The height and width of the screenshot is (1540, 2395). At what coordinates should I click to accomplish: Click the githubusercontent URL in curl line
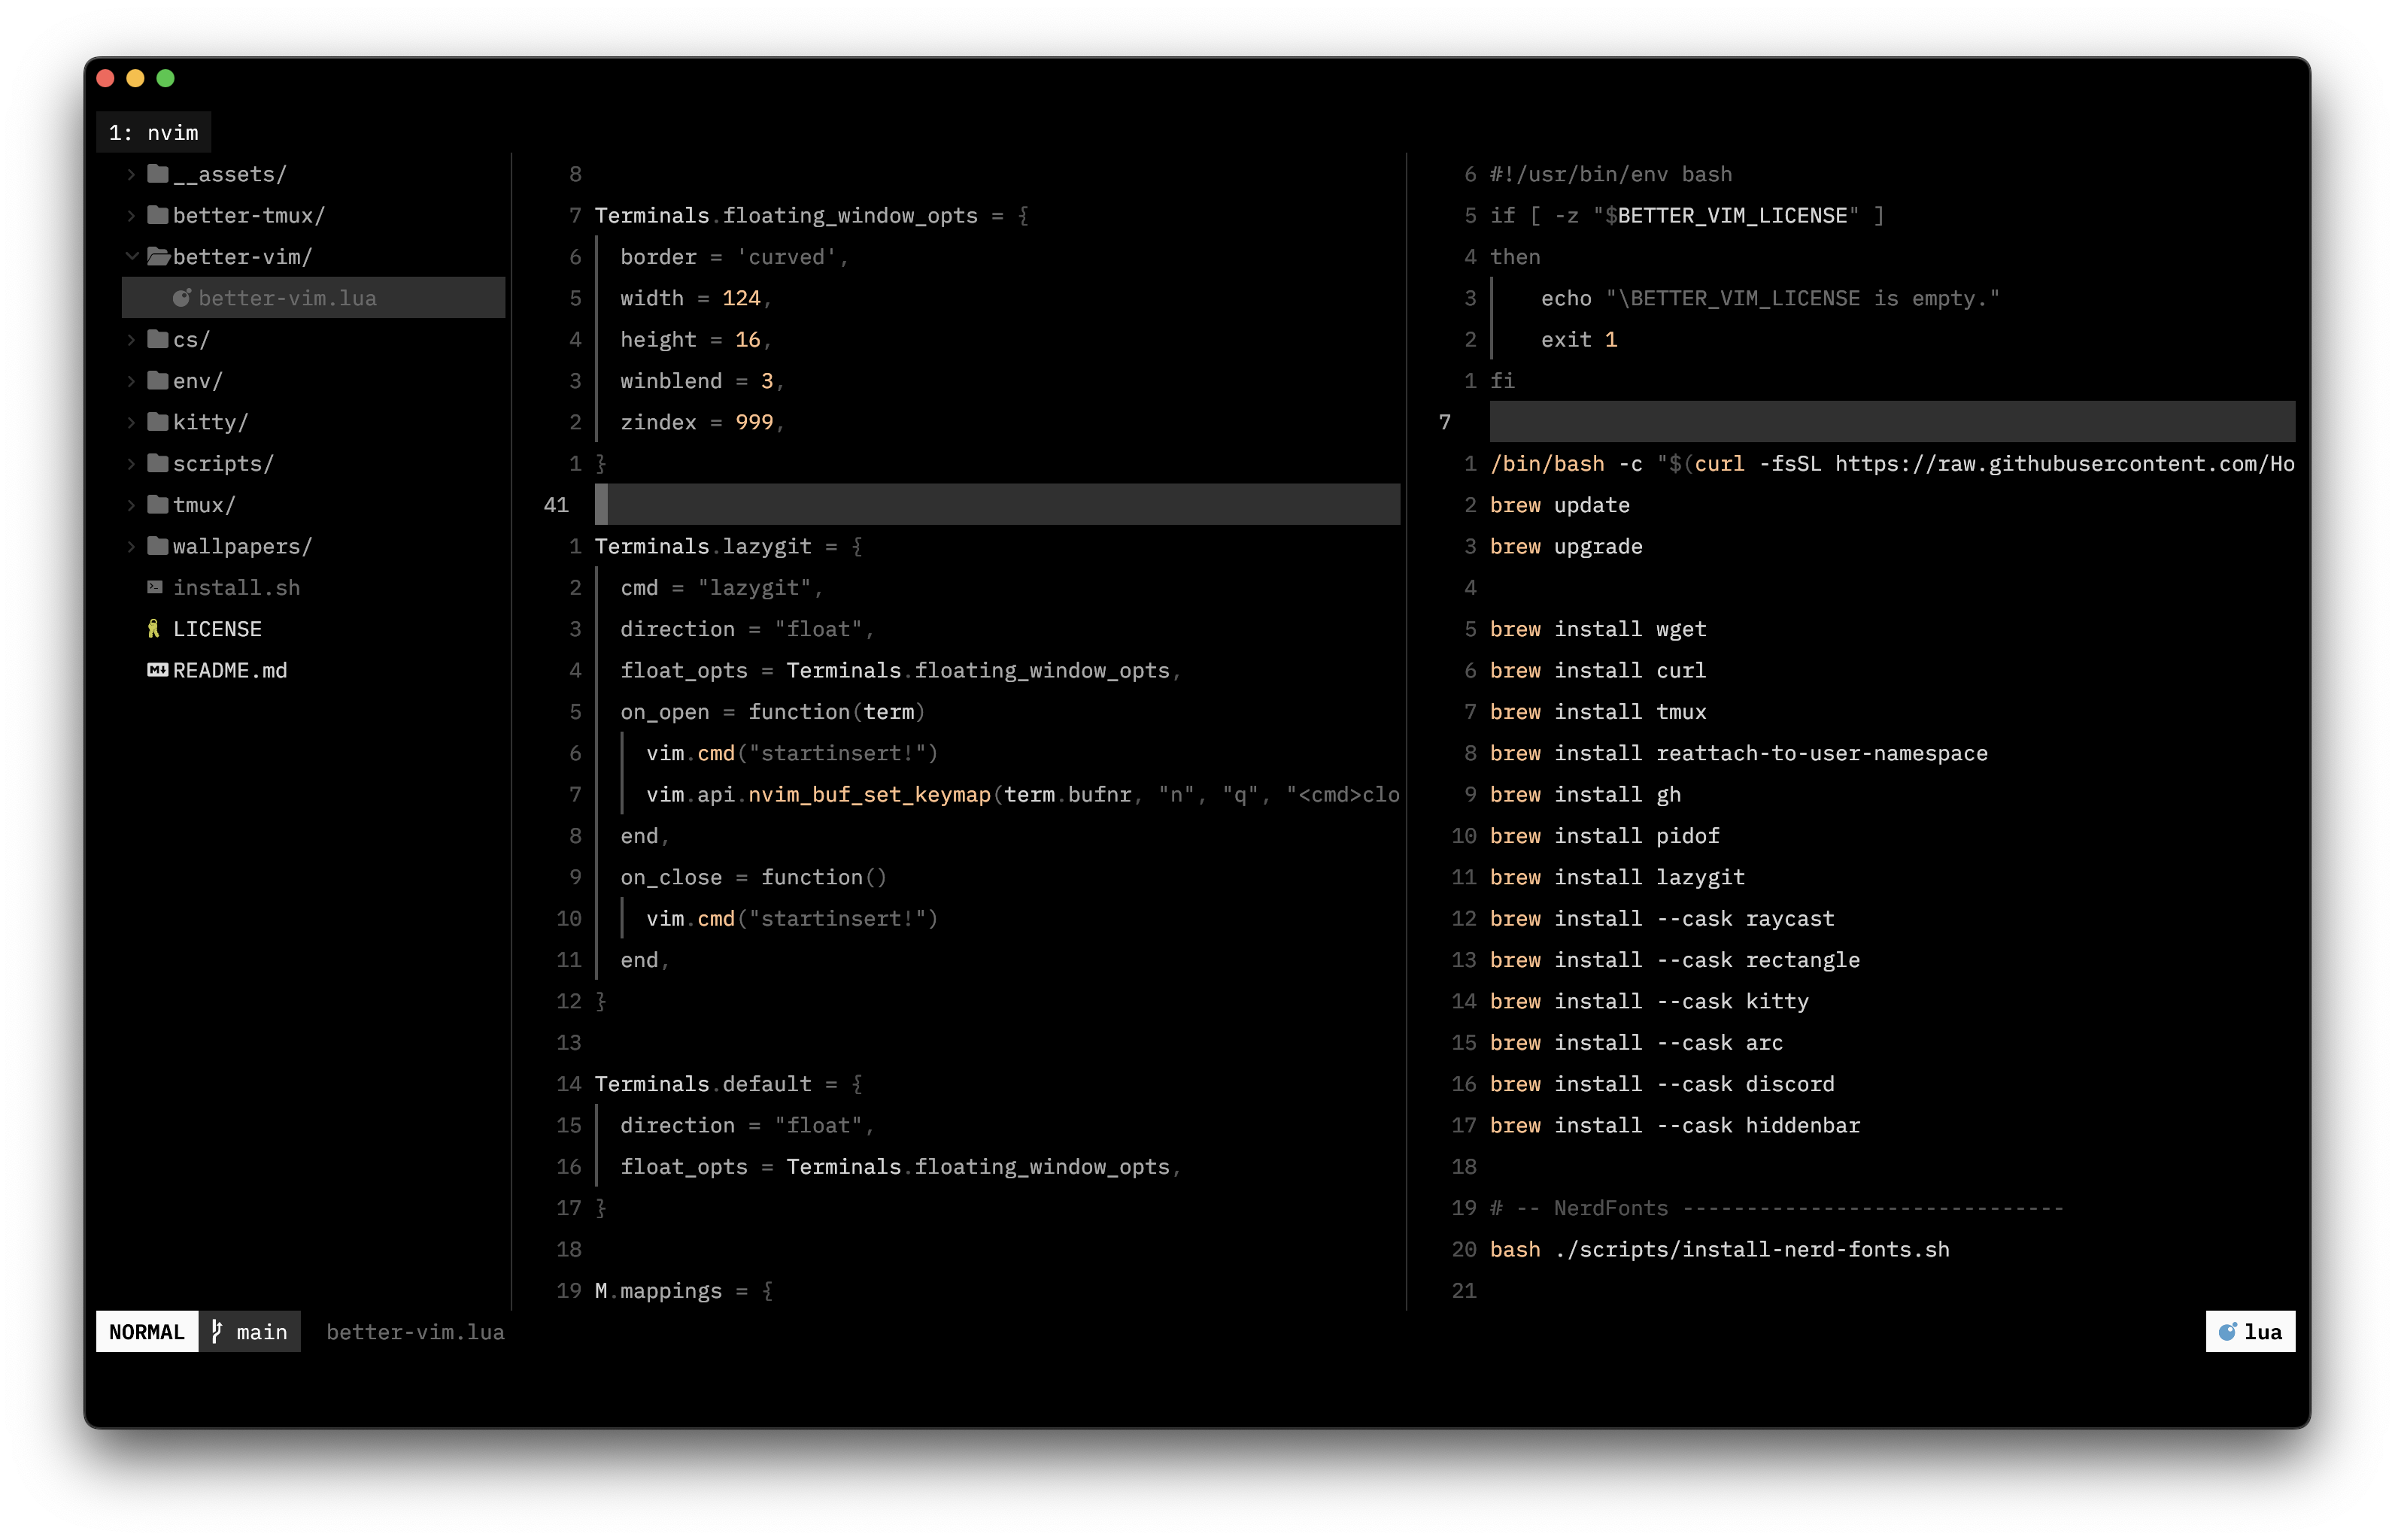pyautogui.click(x=2065, y=463)
